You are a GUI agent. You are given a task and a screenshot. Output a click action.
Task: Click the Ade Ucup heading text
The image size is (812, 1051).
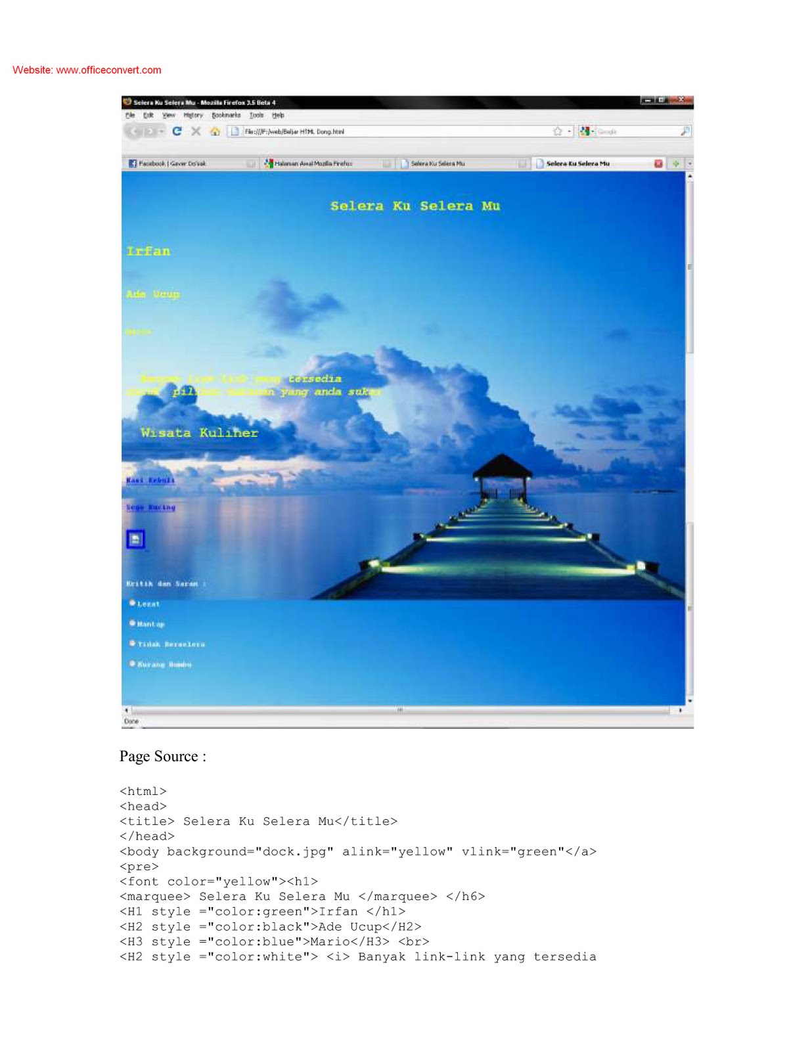[152, 294]
